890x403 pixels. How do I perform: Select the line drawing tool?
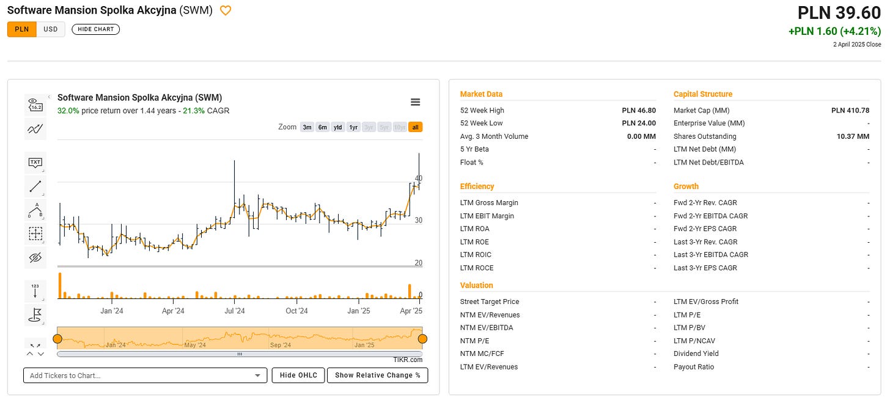35,187
